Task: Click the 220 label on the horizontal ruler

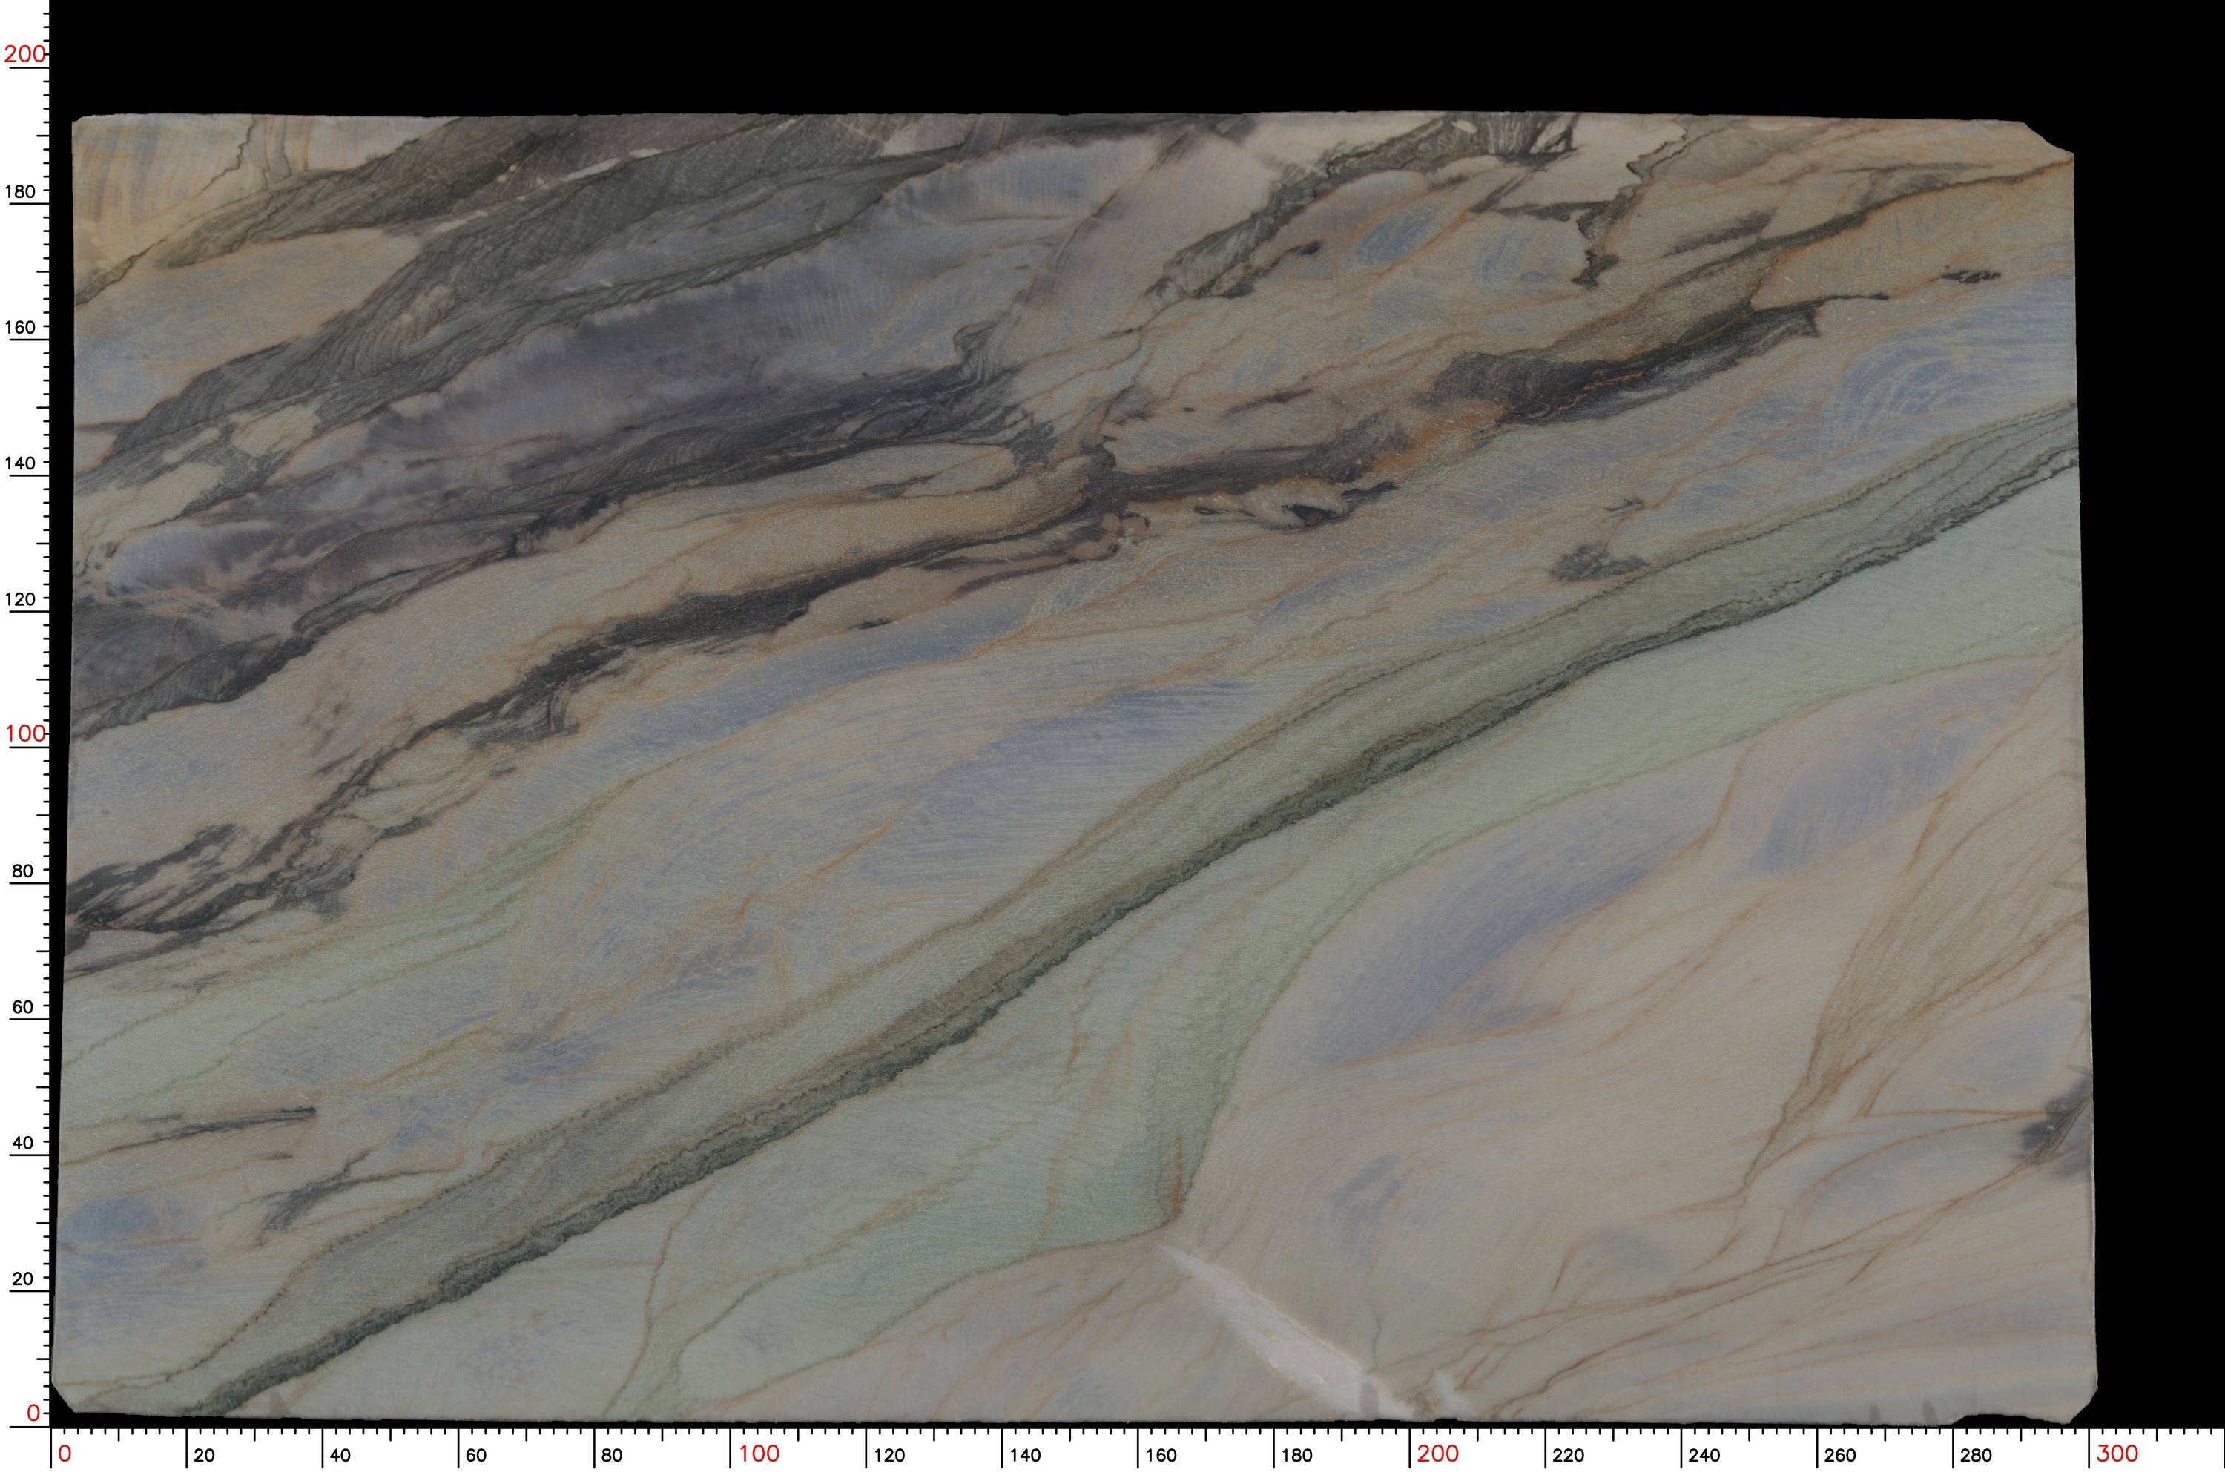Action: coord(1568,1455)
